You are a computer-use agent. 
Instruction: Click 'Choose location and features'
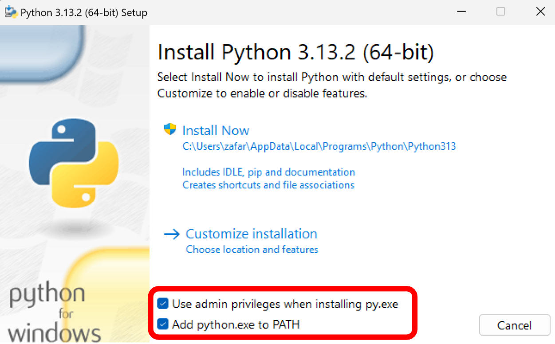point(252,249)
